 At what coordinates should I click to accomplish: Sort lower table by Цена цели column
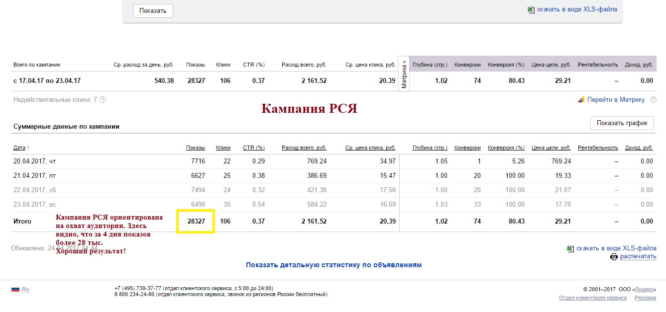551,148
